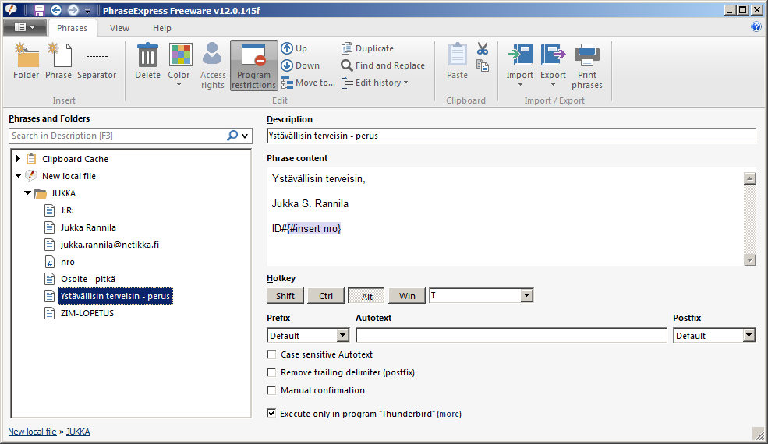Select Ystävällisin terveisin - perus phrase
Viewport: 768px width, 444px height.
click(x=115, y=296)
